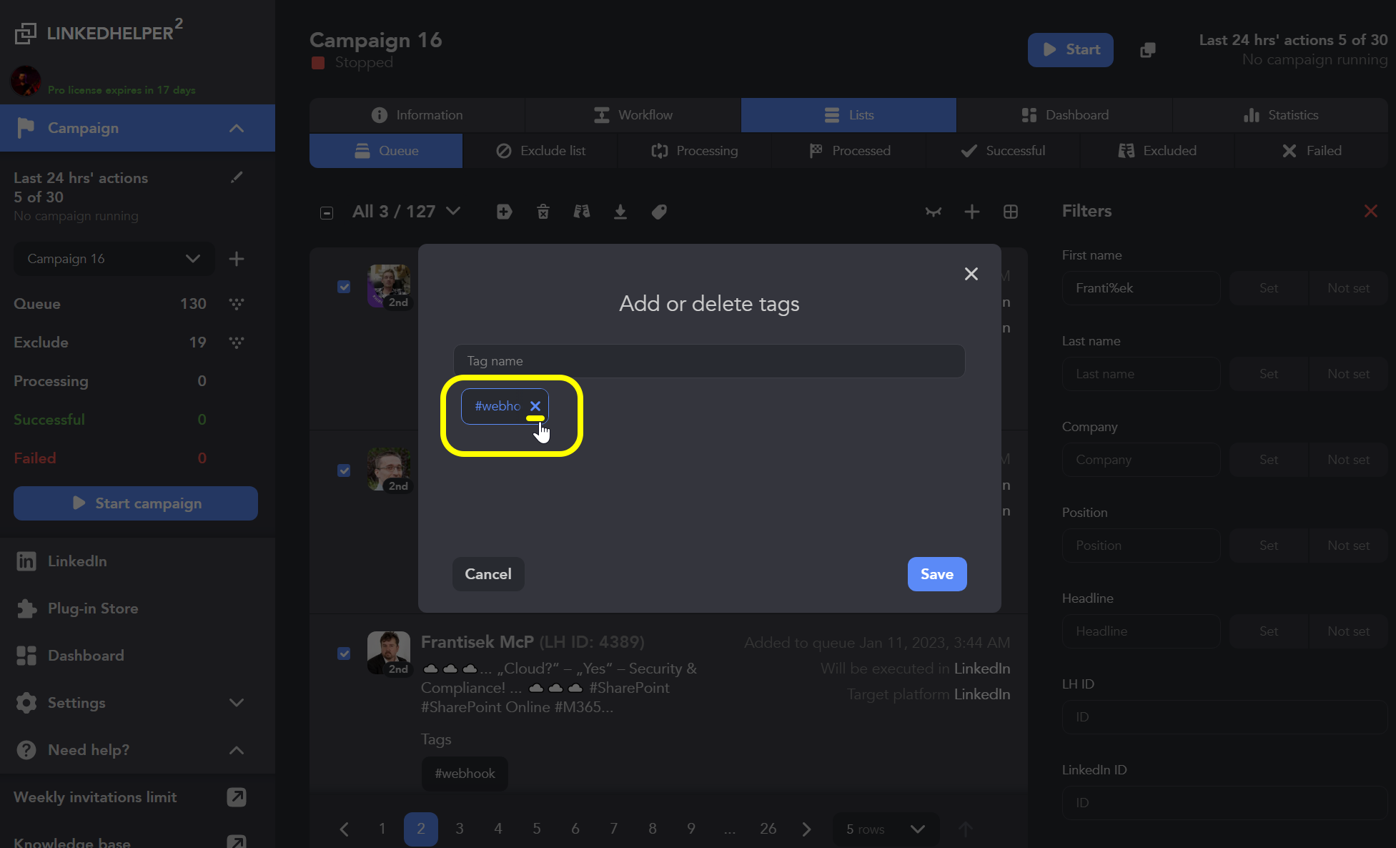Close the Filters panel with red X
The image size is (1396, 848).
tap(1371, 211)
